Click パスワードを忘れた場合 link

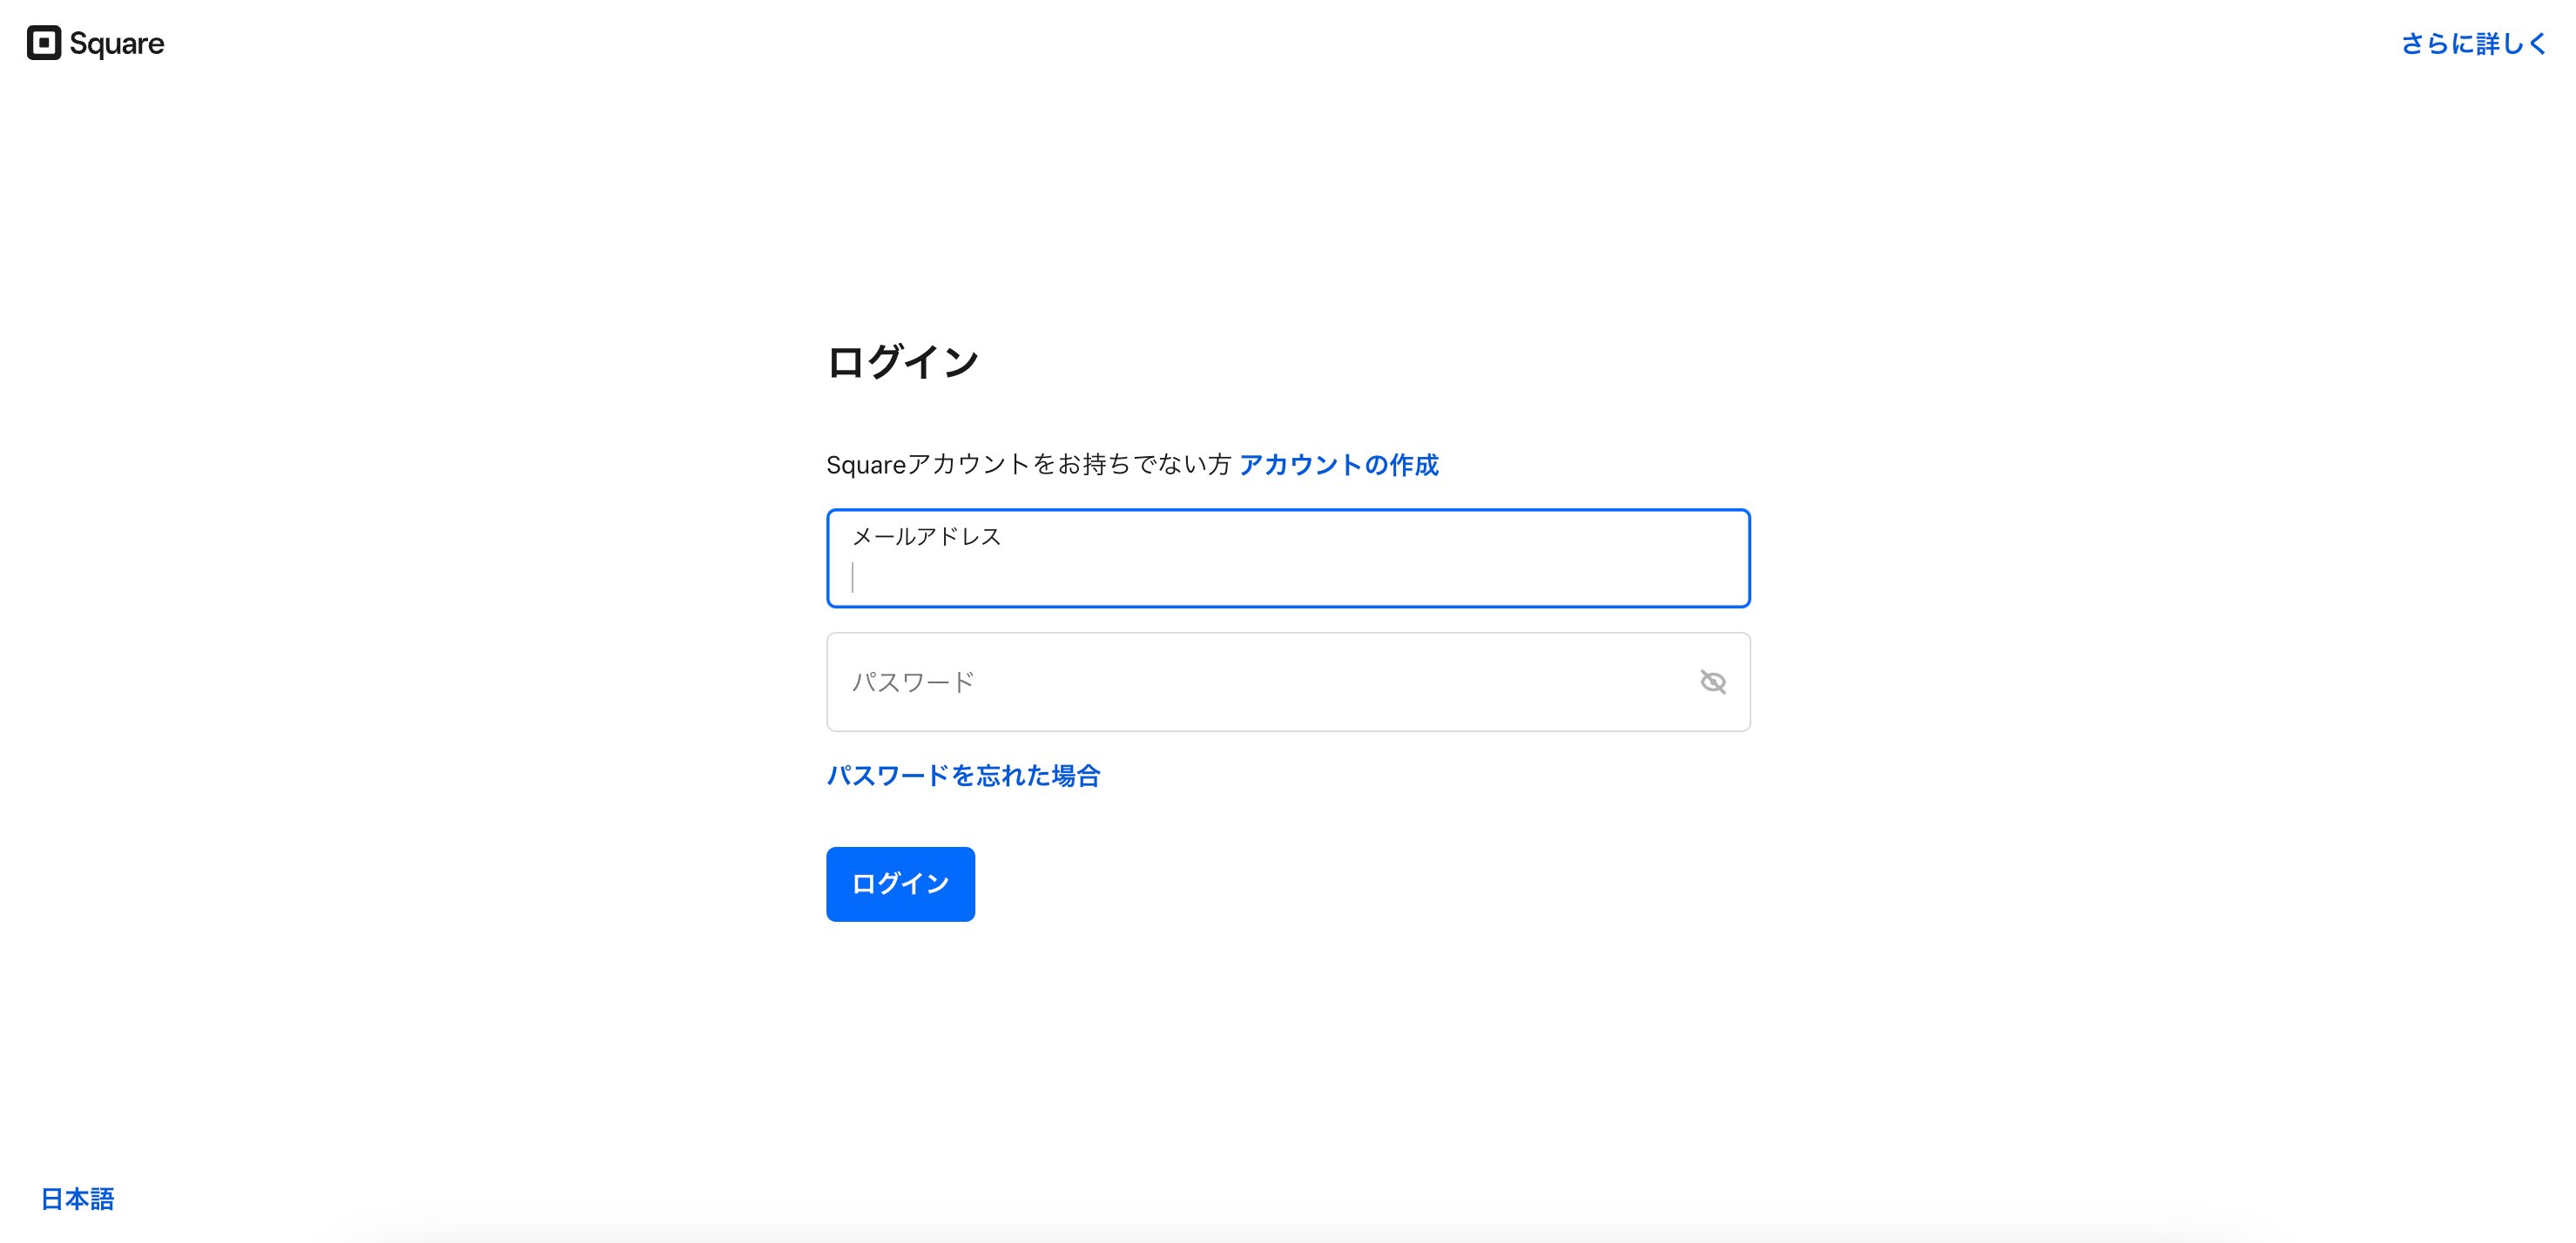tap(963, 775)
